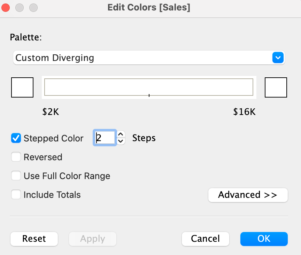The width and height of the screenshot is (301, 255).
Task: Open the Palette dropdown arrow
Action: [278, 57]
